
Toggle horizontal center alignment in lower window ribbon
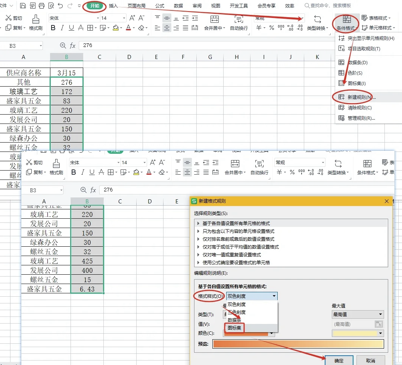pos(187,172)
